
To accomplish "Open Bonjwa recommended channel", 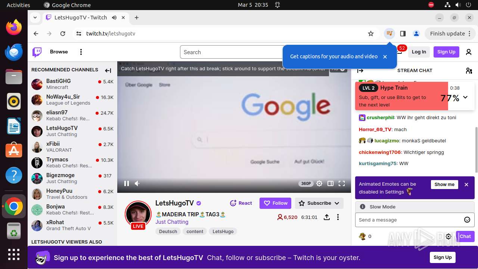I will pyautogui.click(x=72, y=210).
